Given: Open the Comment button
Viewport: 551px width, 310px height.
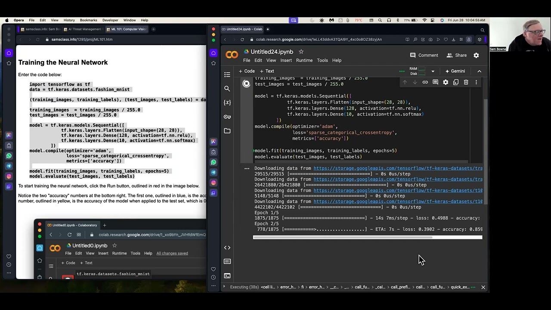Looking at the screenshot, I should [424, 55].
